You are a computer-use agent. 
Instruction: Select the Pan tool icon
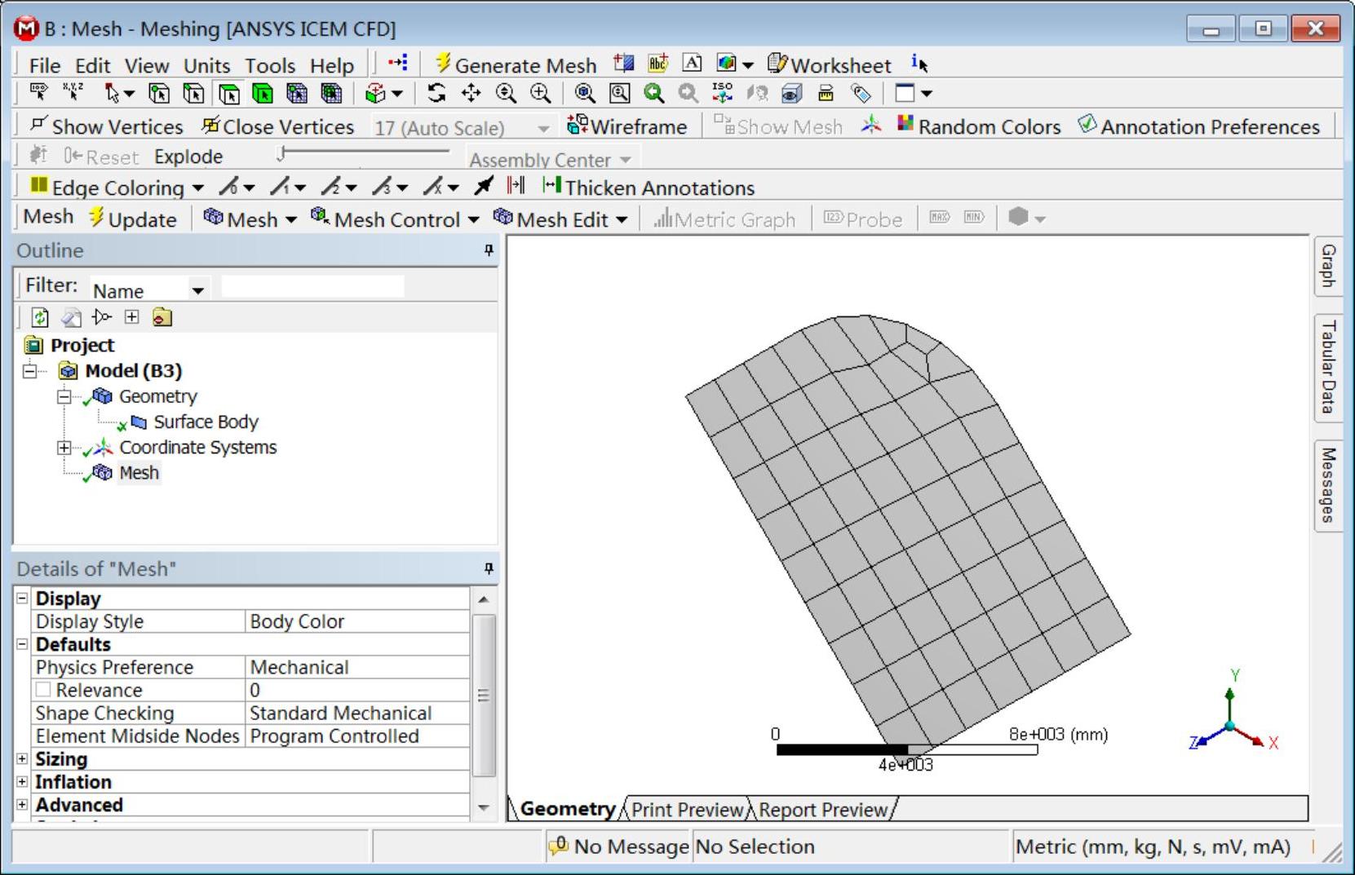(472, 94)
